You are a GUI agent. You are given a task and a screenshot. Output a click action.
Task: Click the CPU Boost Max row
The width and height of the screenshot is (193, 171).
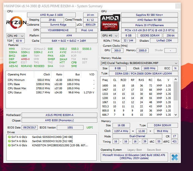coord(51,88)
